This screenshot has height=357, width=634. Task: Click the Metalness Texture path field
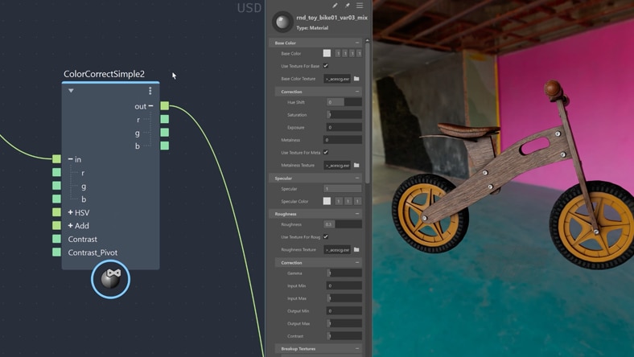click(x=337, y=165)
